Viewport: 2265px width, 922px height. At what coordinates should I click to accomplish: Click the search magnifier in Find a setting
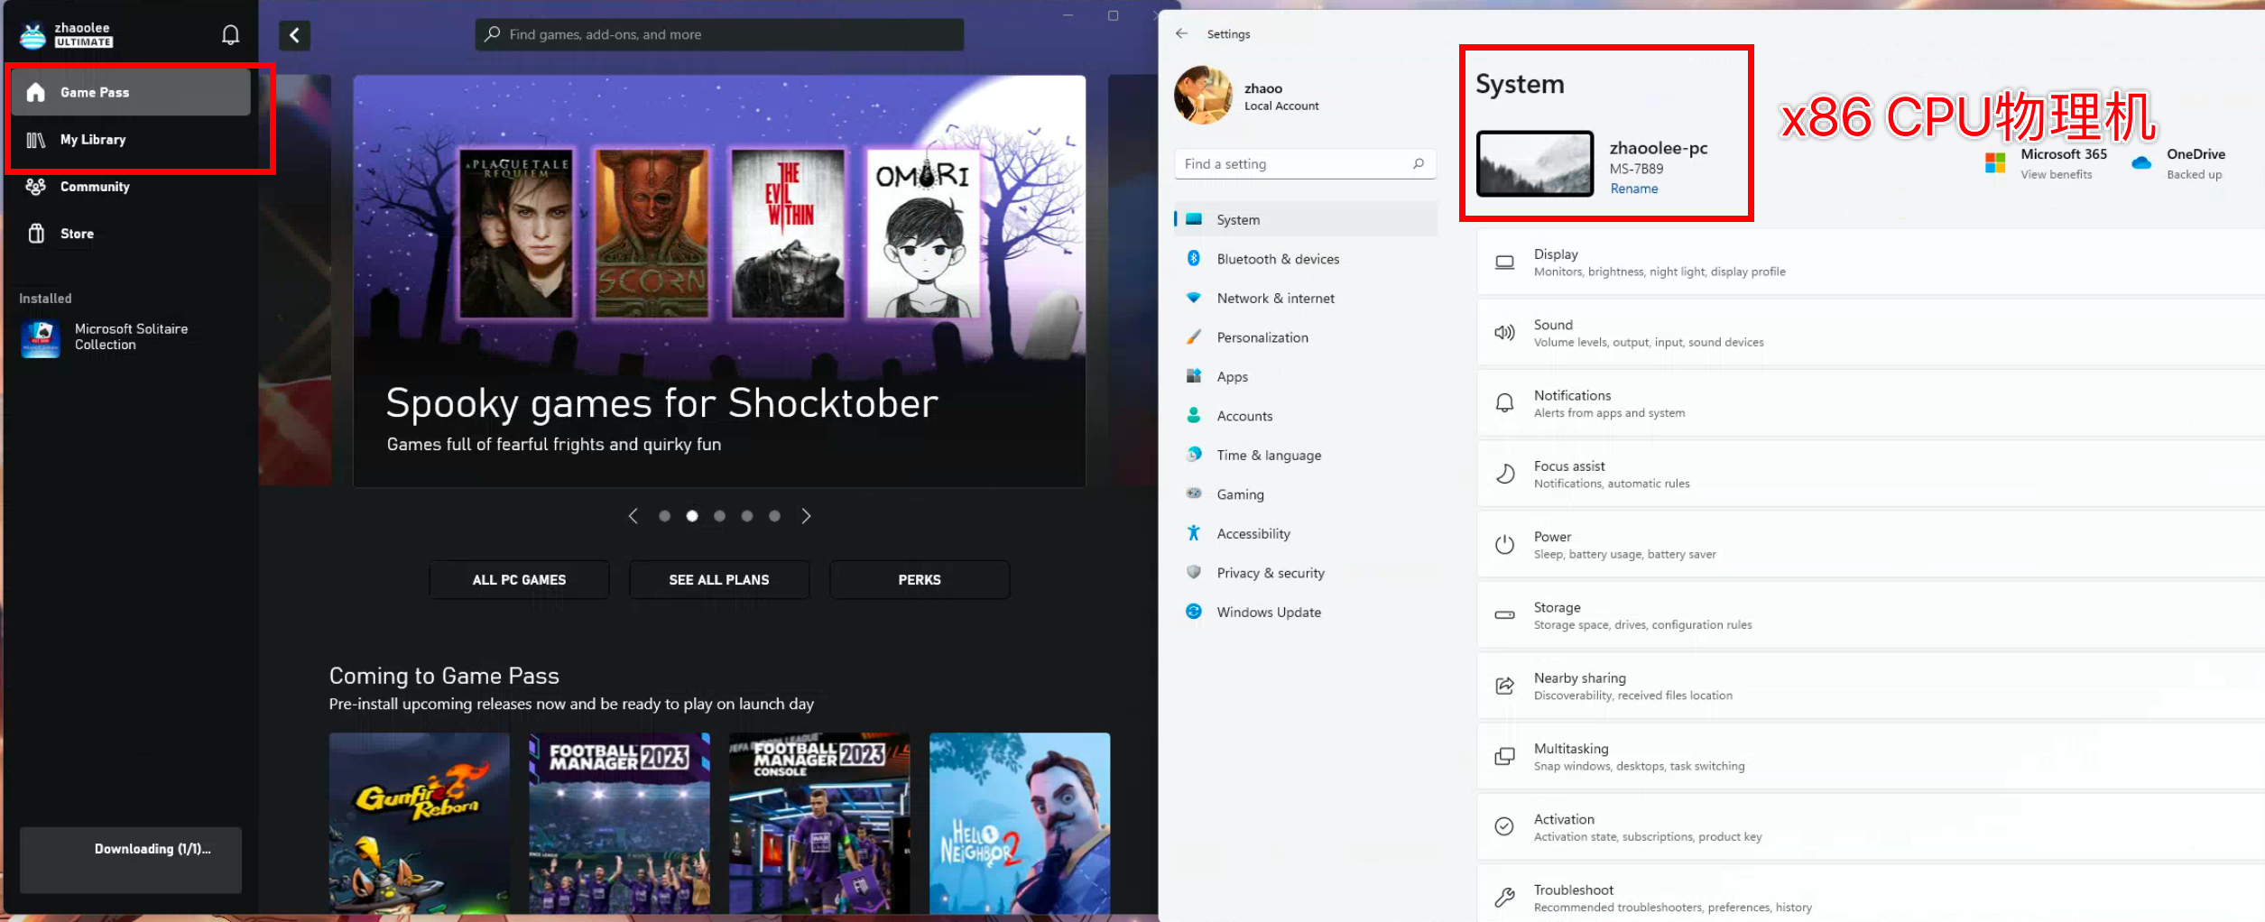coord(1419,163)
